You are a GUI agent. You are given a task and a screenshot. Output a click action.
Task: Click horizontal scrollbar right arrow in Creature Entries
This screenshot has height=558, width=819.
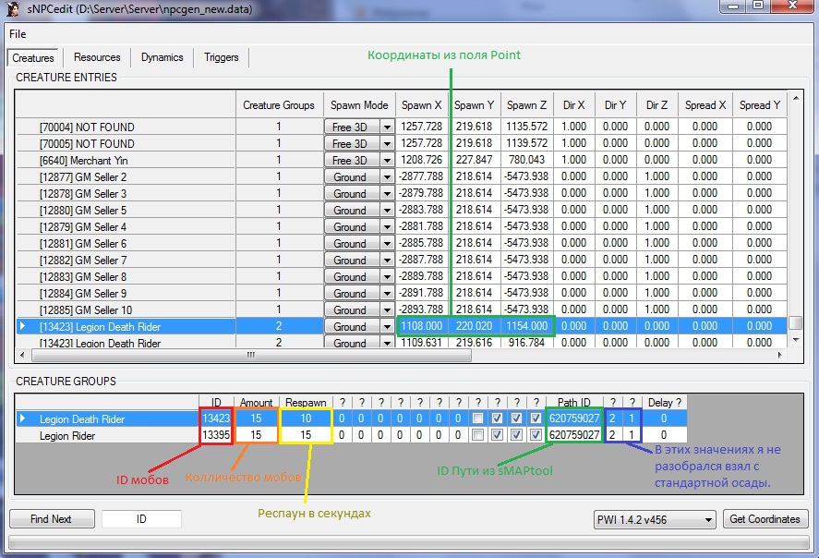pyautogui.click(x=780, y=355)
